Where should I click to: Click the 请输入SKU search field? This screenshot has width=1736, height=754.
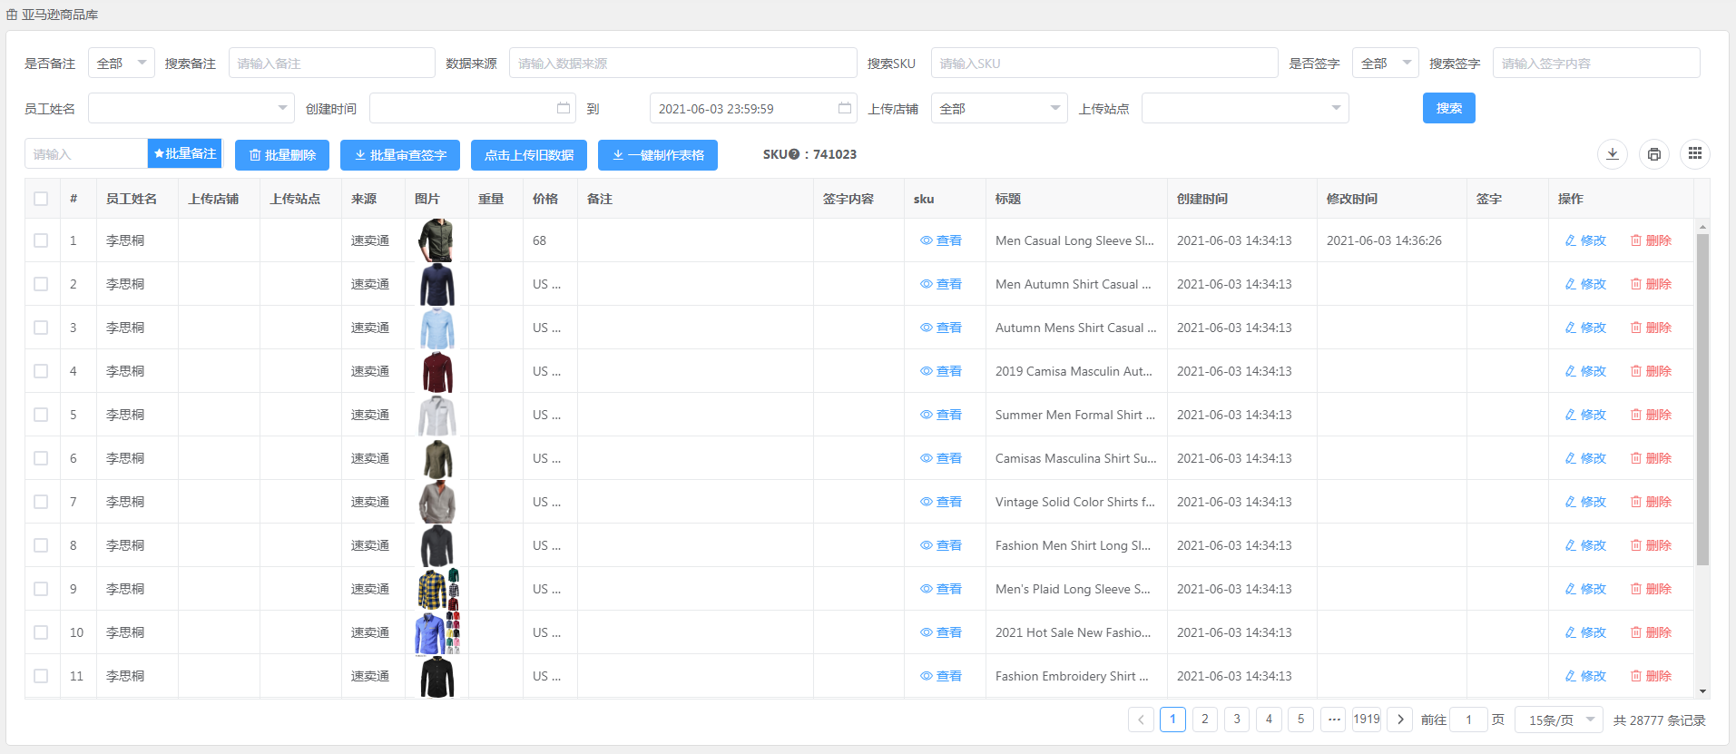point(1103,64)
